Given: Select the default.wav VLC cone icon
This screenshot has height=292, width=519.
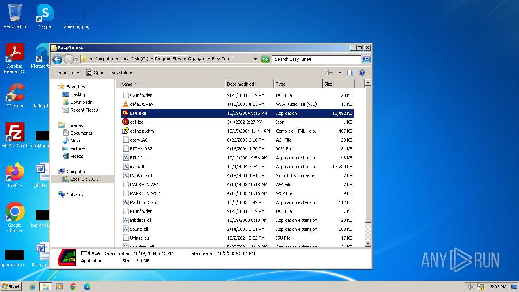Looking at the screenshot, I should (125, 104).
